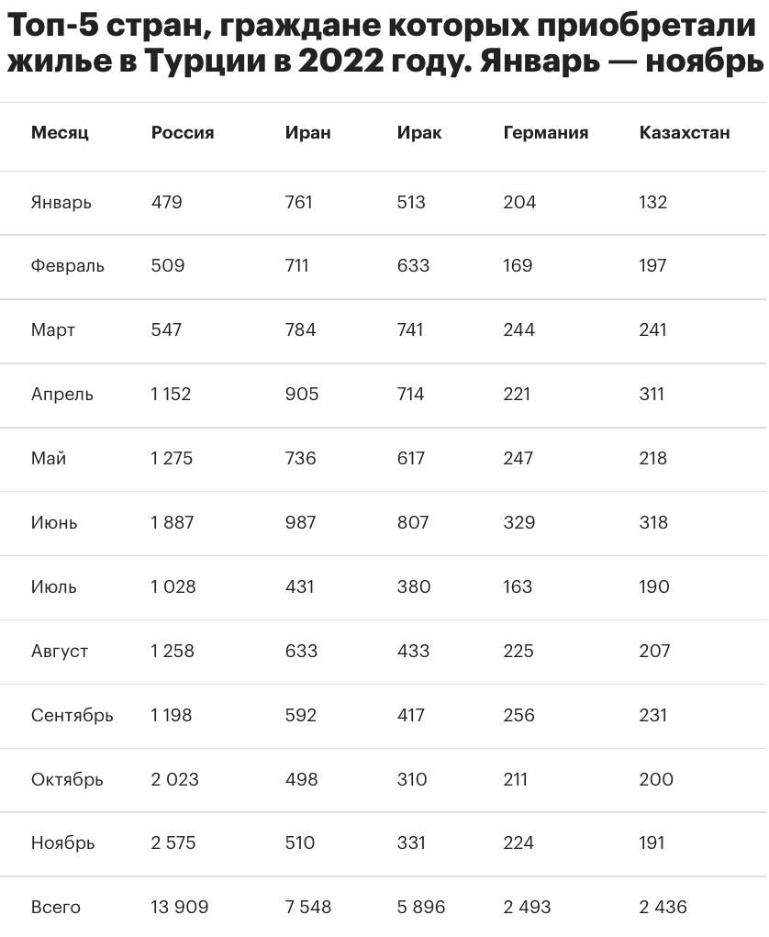Select Germany's total 2 493

[x=527, y=908]
